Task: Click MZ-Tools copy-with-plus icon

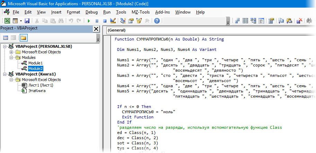Action: tap(281, 21)
